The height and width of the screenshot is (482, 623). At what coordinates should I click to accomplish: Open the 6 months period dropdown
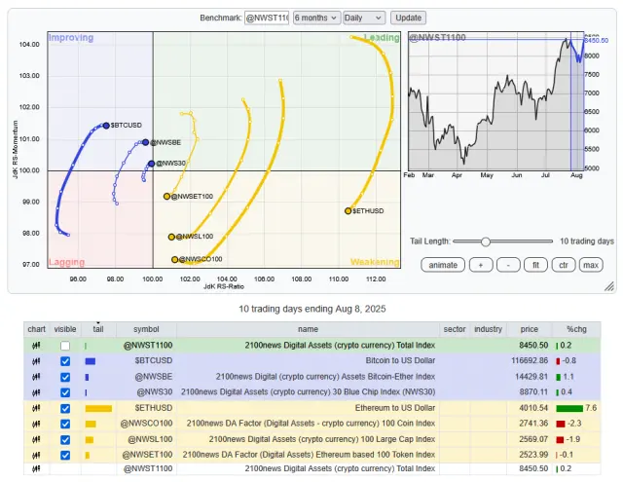point(316,18)
